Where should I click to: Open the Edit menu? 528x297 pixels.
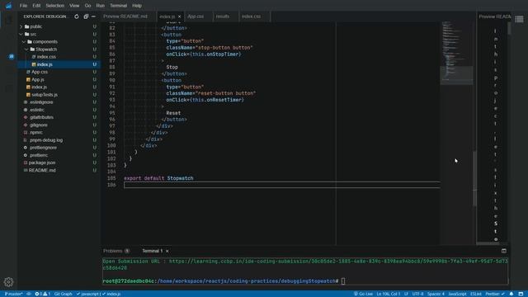36,6
